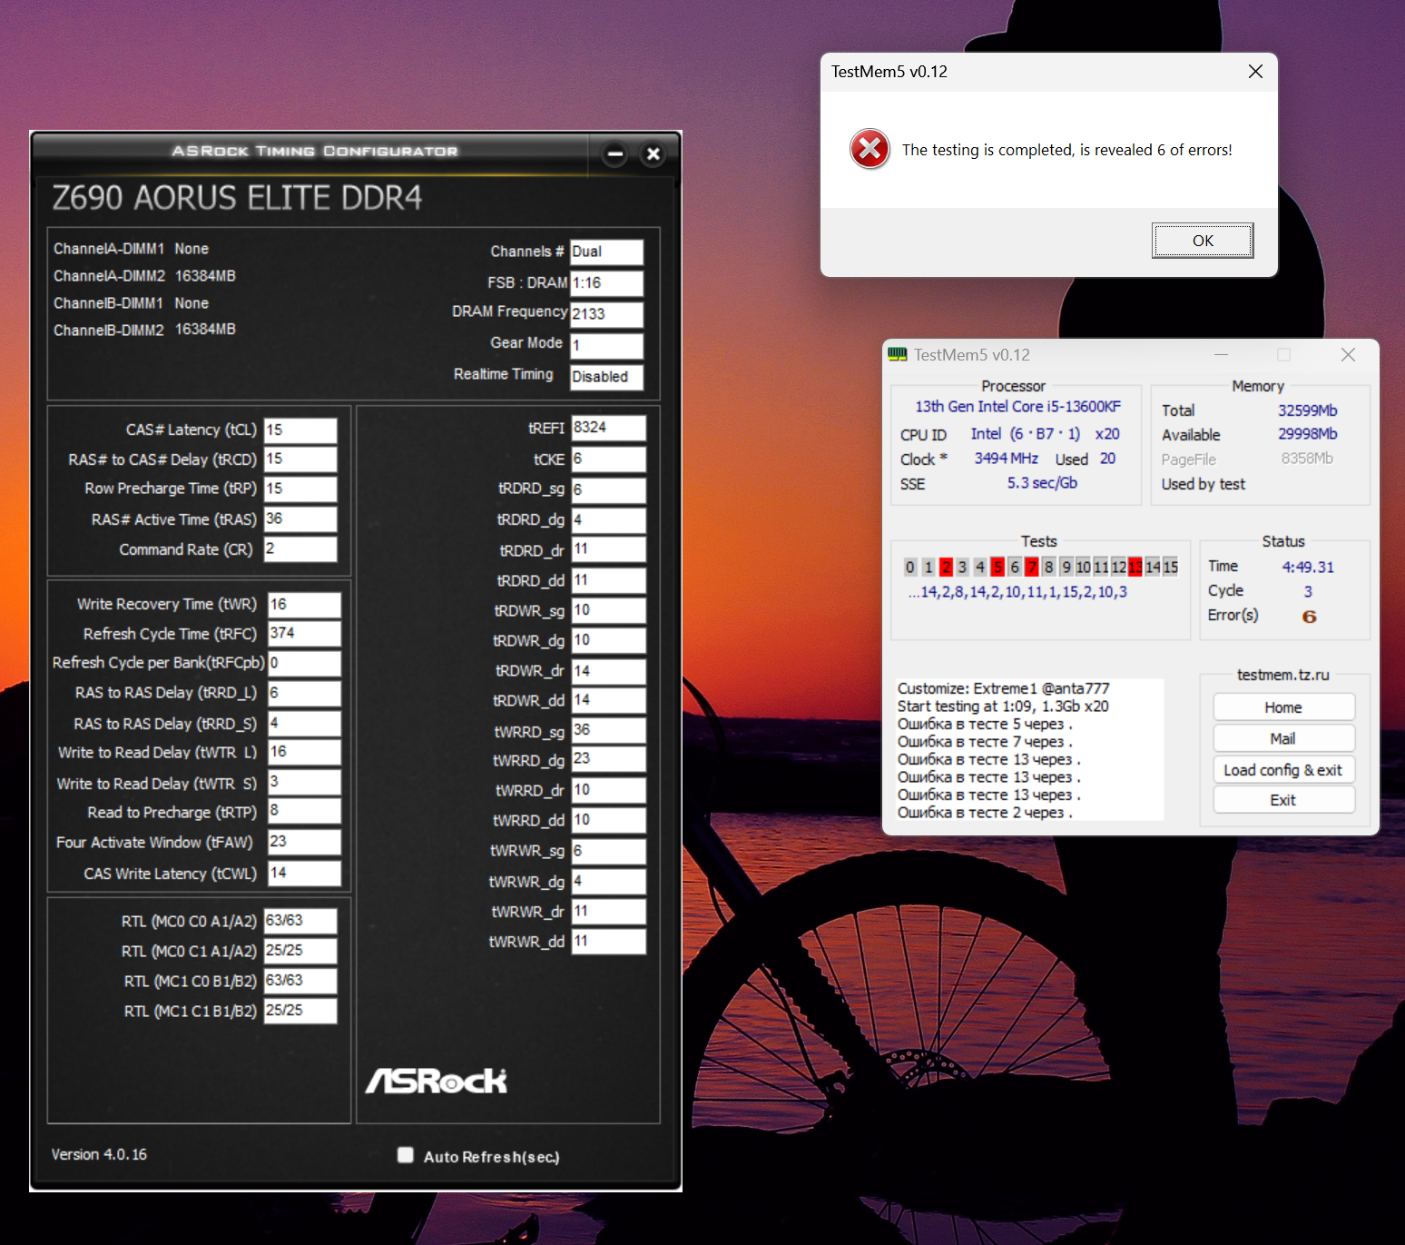Click the RTL (MC0 C0 A1/A2) field
This screenshot has width=1405, height=1245.
(300, 921)
